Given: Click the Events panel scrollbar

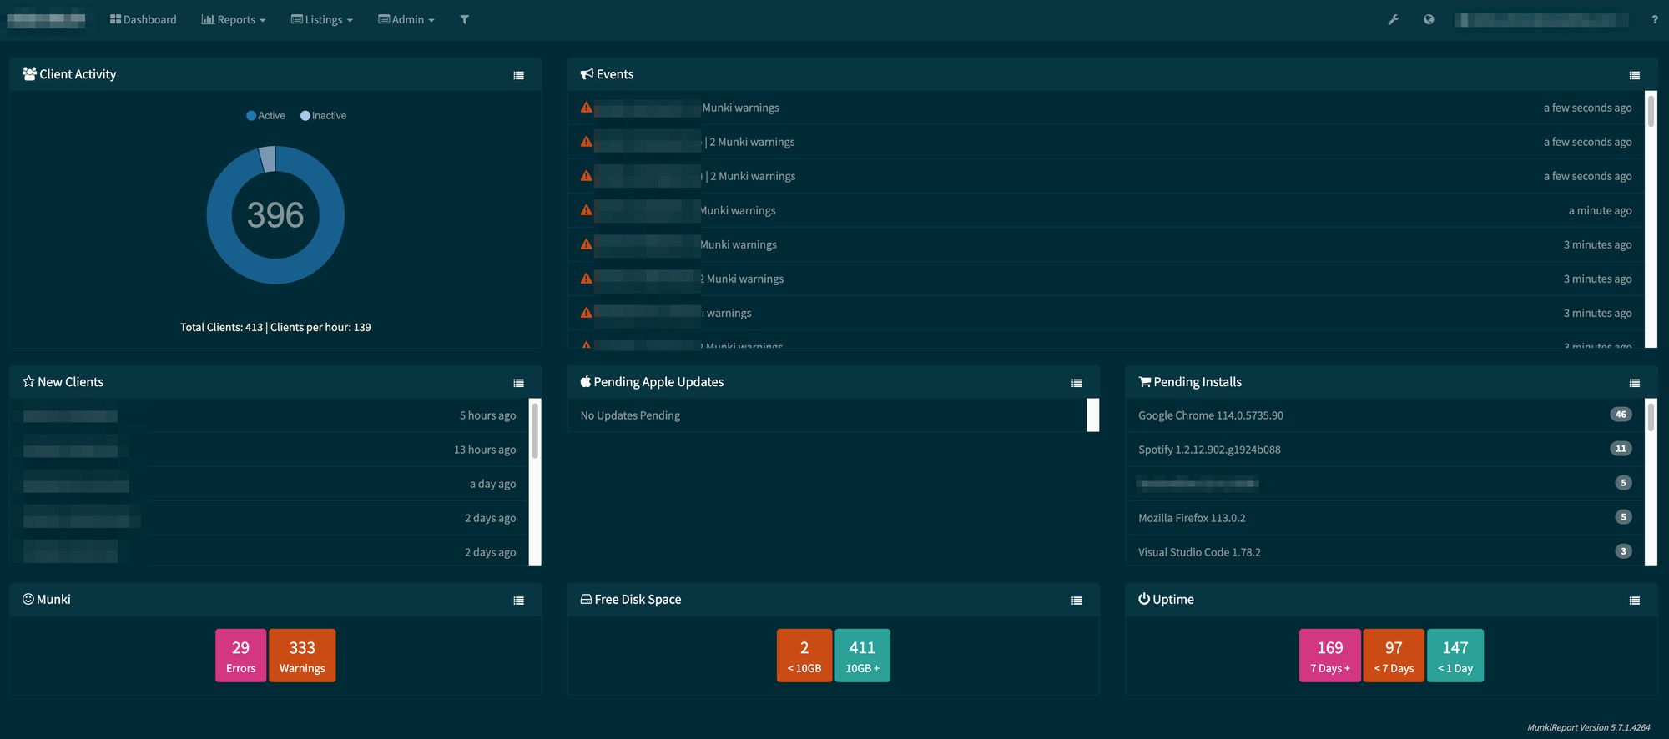Looking at the screenshot, I should (x=1650, y=110).
